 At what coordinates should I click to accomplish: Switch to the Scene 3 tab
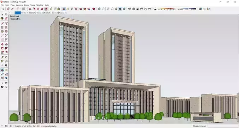24,13
